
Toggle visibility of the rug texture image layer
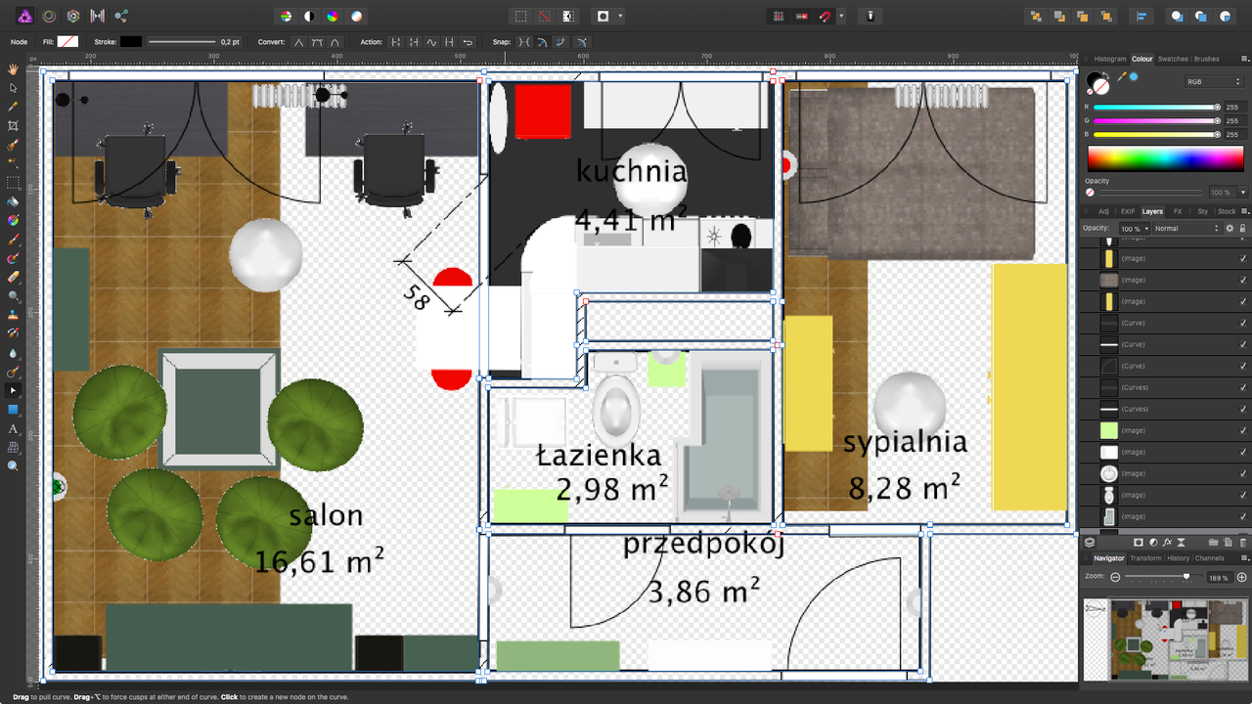point(1243,280)
